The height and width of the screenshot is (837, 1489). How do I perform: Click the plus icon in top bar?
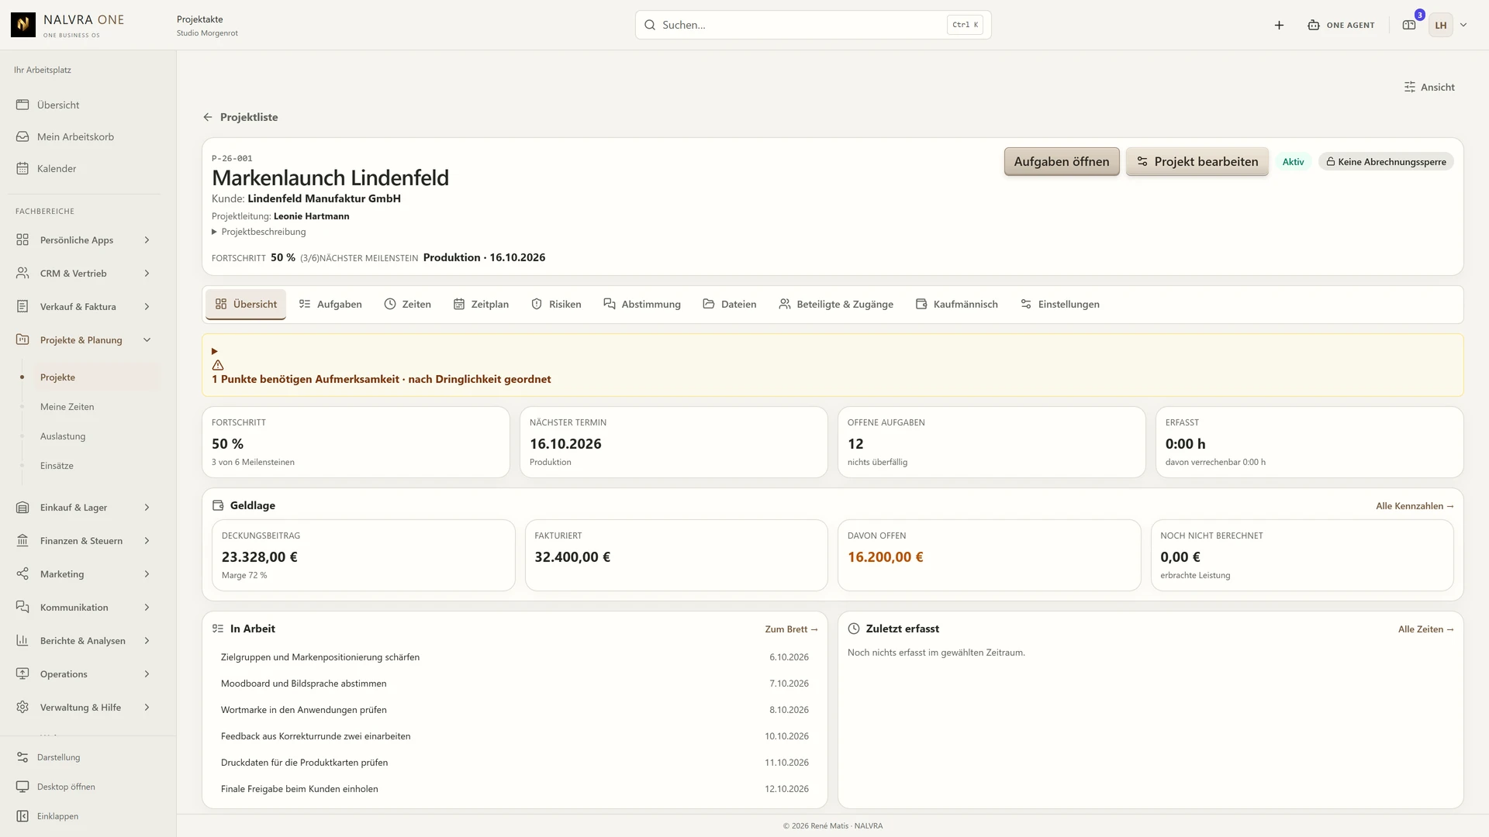point(1279,25)
